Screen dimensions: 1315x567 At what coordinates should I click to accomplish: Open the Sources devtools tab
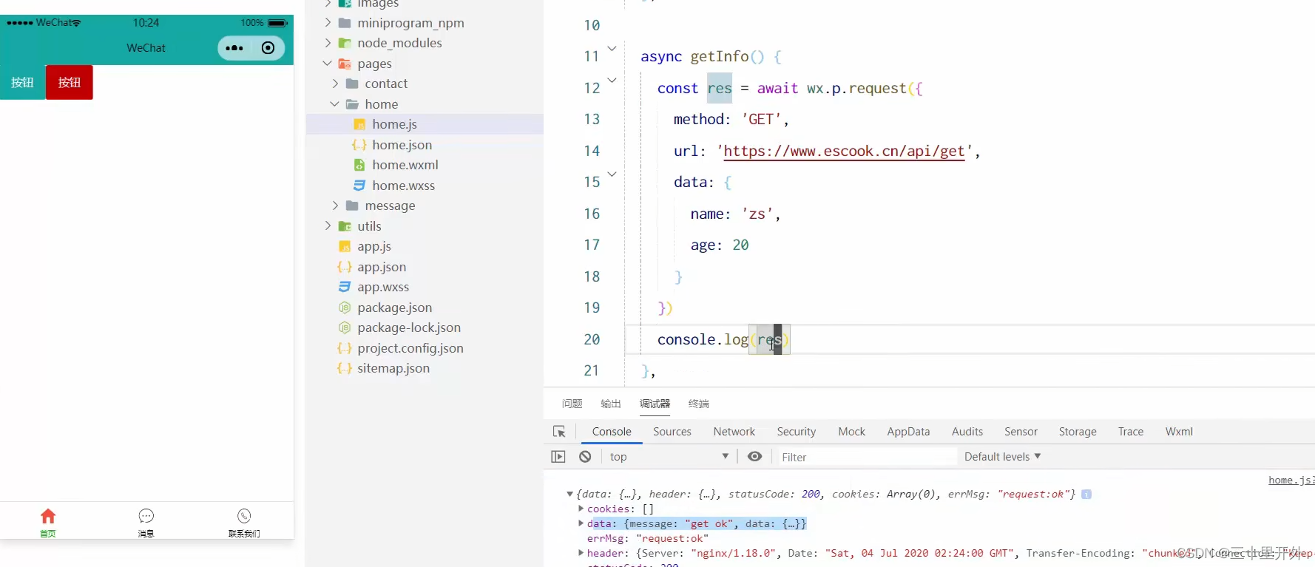(672, 432)
